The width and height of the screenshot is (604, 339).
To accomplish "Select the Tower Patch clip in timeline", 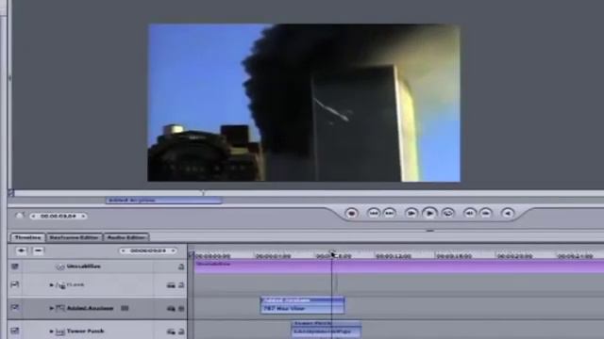I will click(x=326, y=323).
